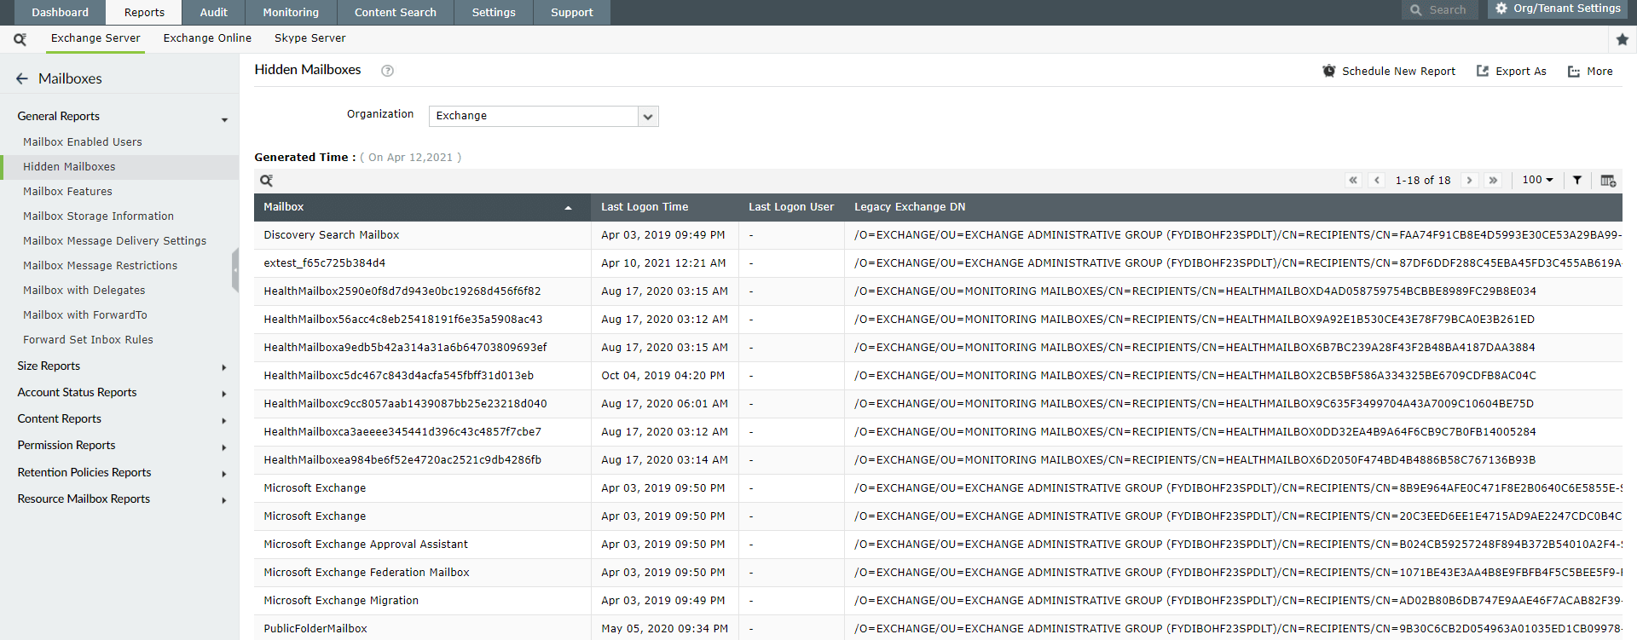Collapse the General Reports section
The height and width of the screenshot is (640, 1637).
pyautogui.click(x=224, y=119)
